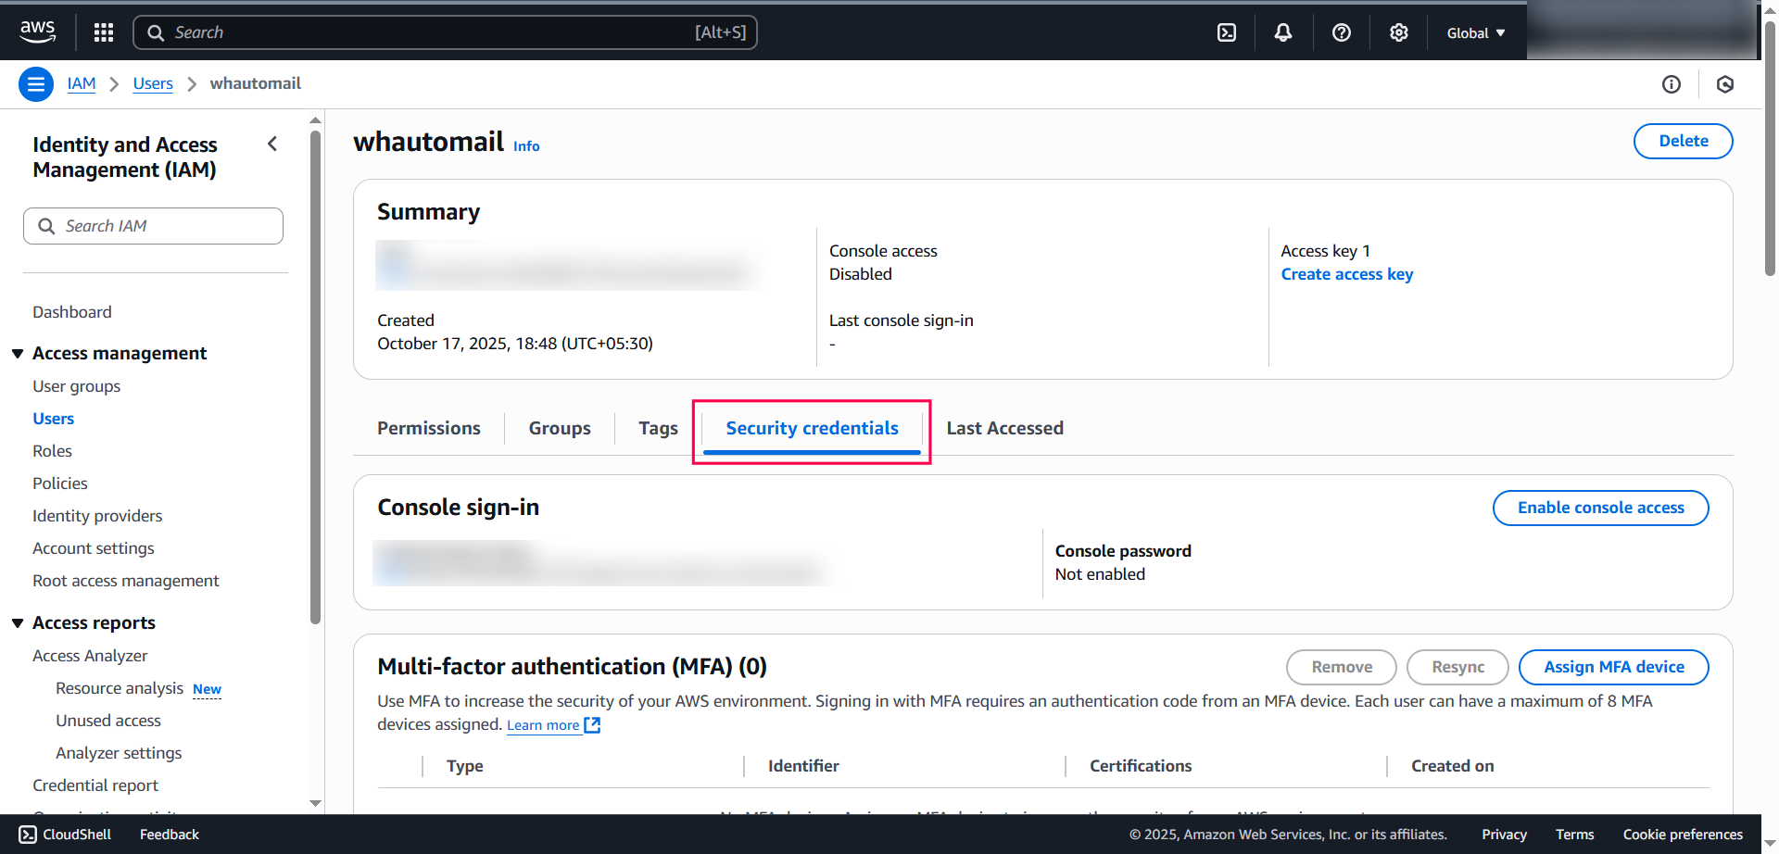
Task: Open the notifications bell
Action: click(x=1282, y=31)
